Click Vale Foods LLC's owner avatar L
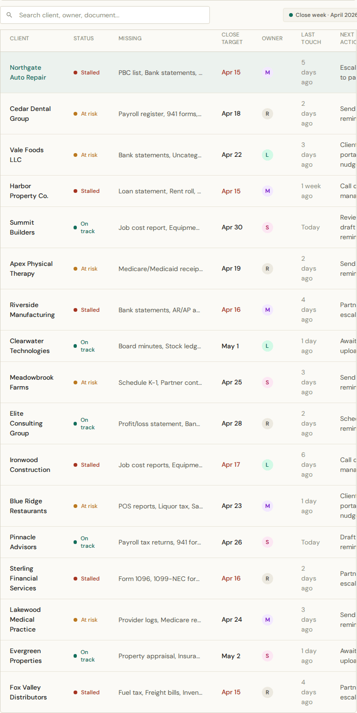Viewport: 357px width, 713px height. (268, 155)
